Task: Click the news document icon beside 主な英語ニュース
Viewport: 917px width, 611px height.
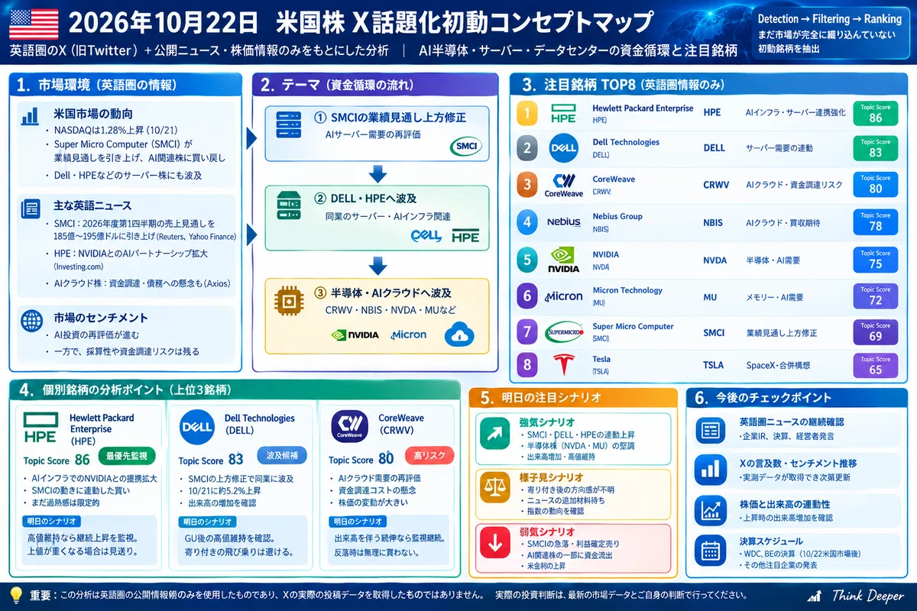Action: 32,207
